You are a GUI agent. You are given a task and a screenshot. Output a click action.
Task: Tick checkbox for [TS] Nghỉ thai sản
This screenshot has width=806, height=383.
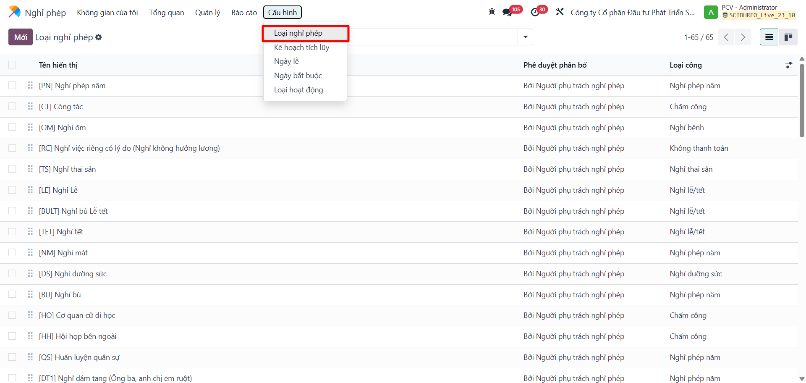coord(12,169)
